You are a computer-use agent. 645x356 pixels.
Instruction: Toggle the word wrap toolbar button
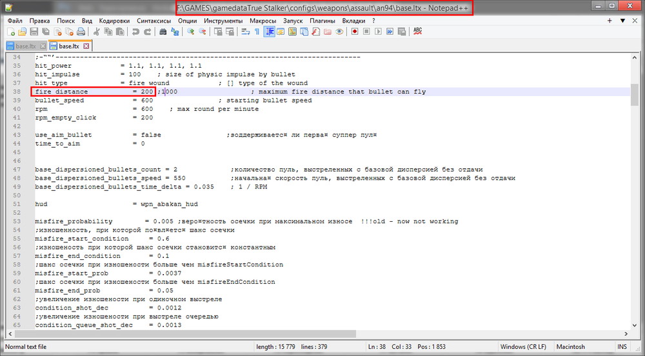pyautogui.click(x=246, y=31)
